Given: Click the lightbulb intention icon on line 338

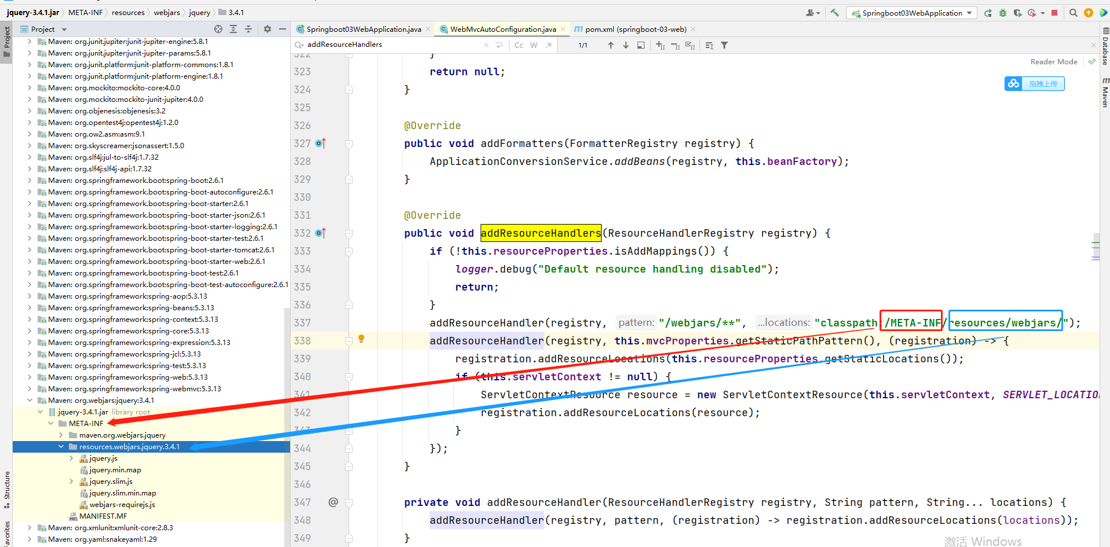Looking at the screenshot, I should click(x=361, y=339).
